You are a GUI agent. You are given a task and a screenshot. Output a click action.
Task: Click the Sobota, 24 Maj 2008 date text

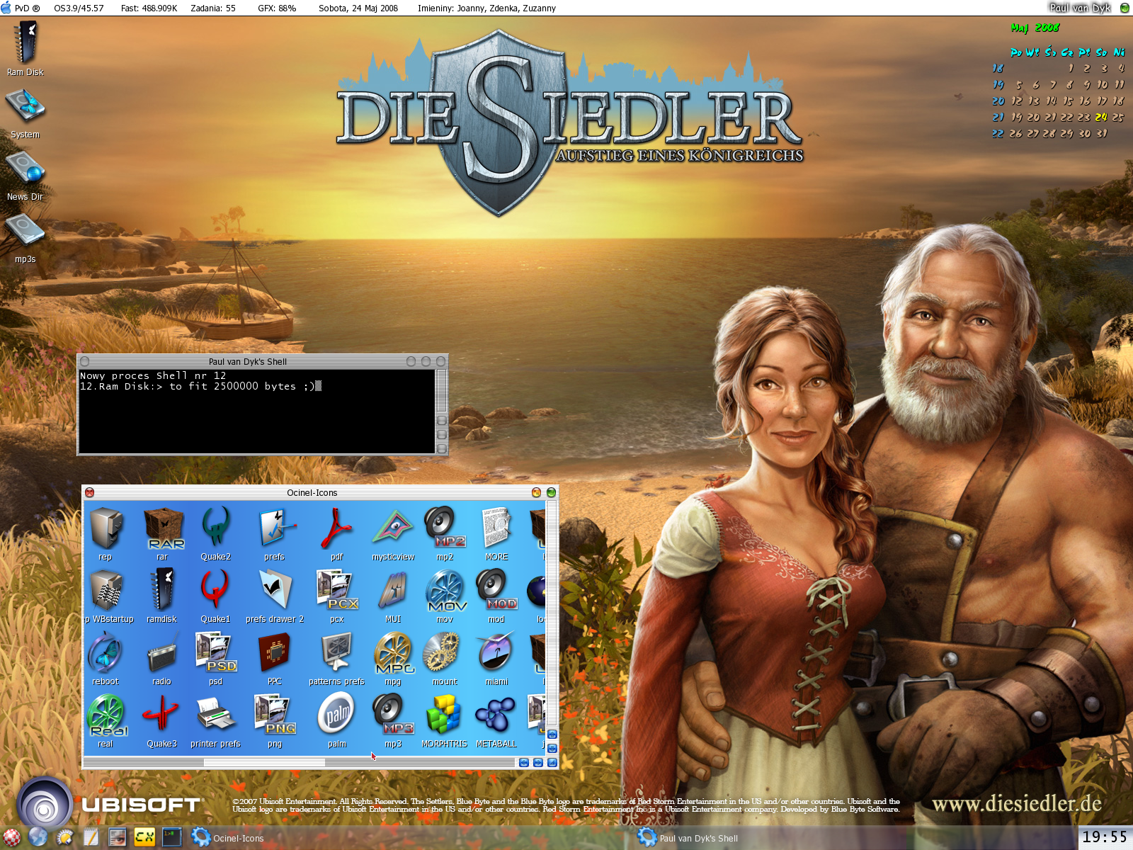pyautogui.click(x=358, y=8)
